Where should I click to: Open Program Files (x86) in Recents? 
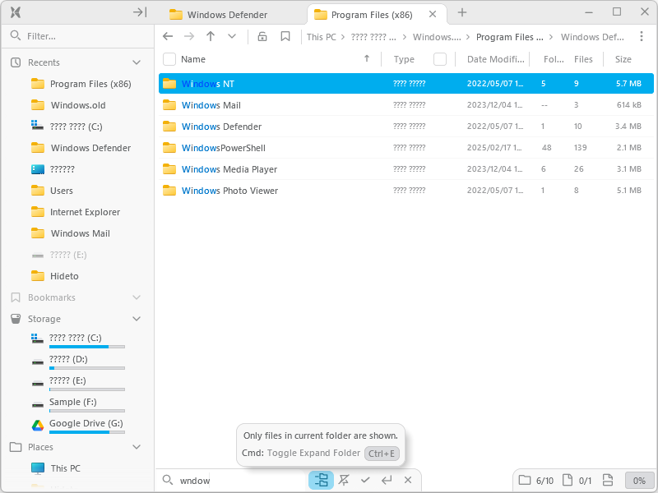click(x=81, y=84)
